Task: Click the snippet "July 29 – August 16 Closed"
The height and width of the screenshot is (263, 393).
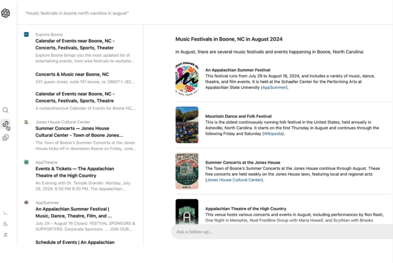Action: point(85,226)
